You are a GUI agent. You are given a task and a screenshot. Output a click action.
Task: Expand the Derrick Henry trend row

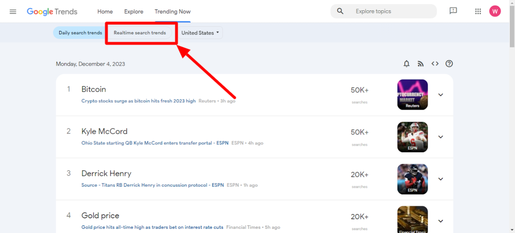coord(441,179)
